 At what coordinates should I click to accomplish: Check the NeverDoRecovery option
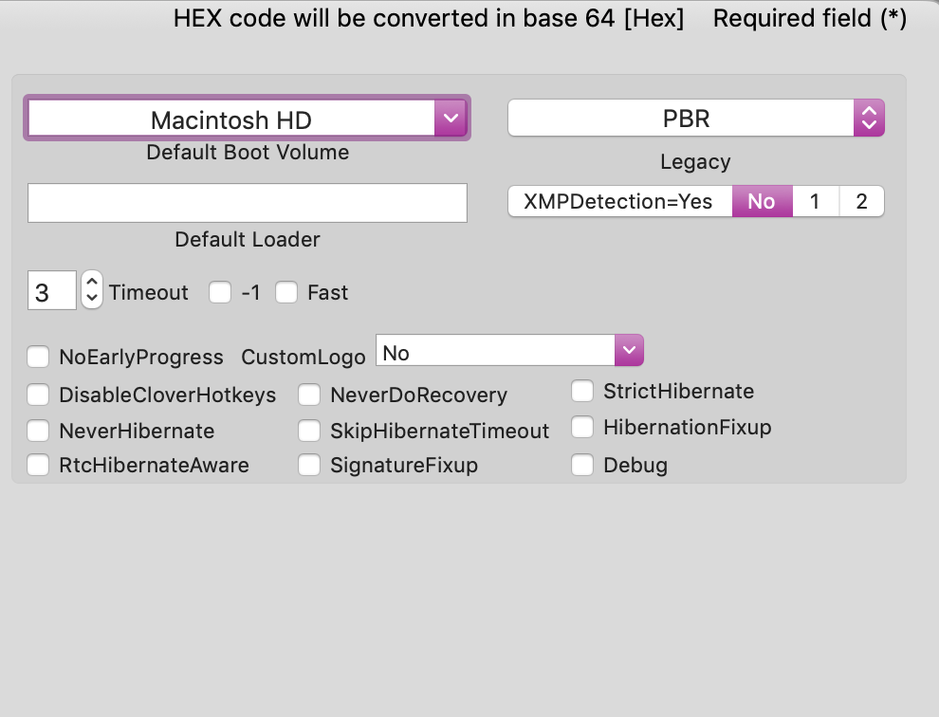309,395
